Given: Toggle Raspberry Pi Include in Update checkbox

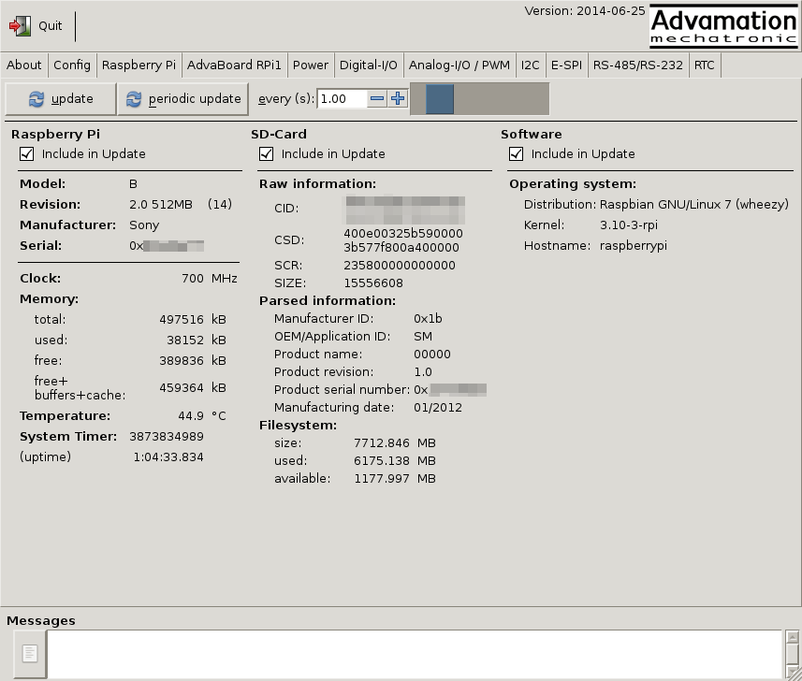Looking at the screenshot, I should (x=26, y=154).
